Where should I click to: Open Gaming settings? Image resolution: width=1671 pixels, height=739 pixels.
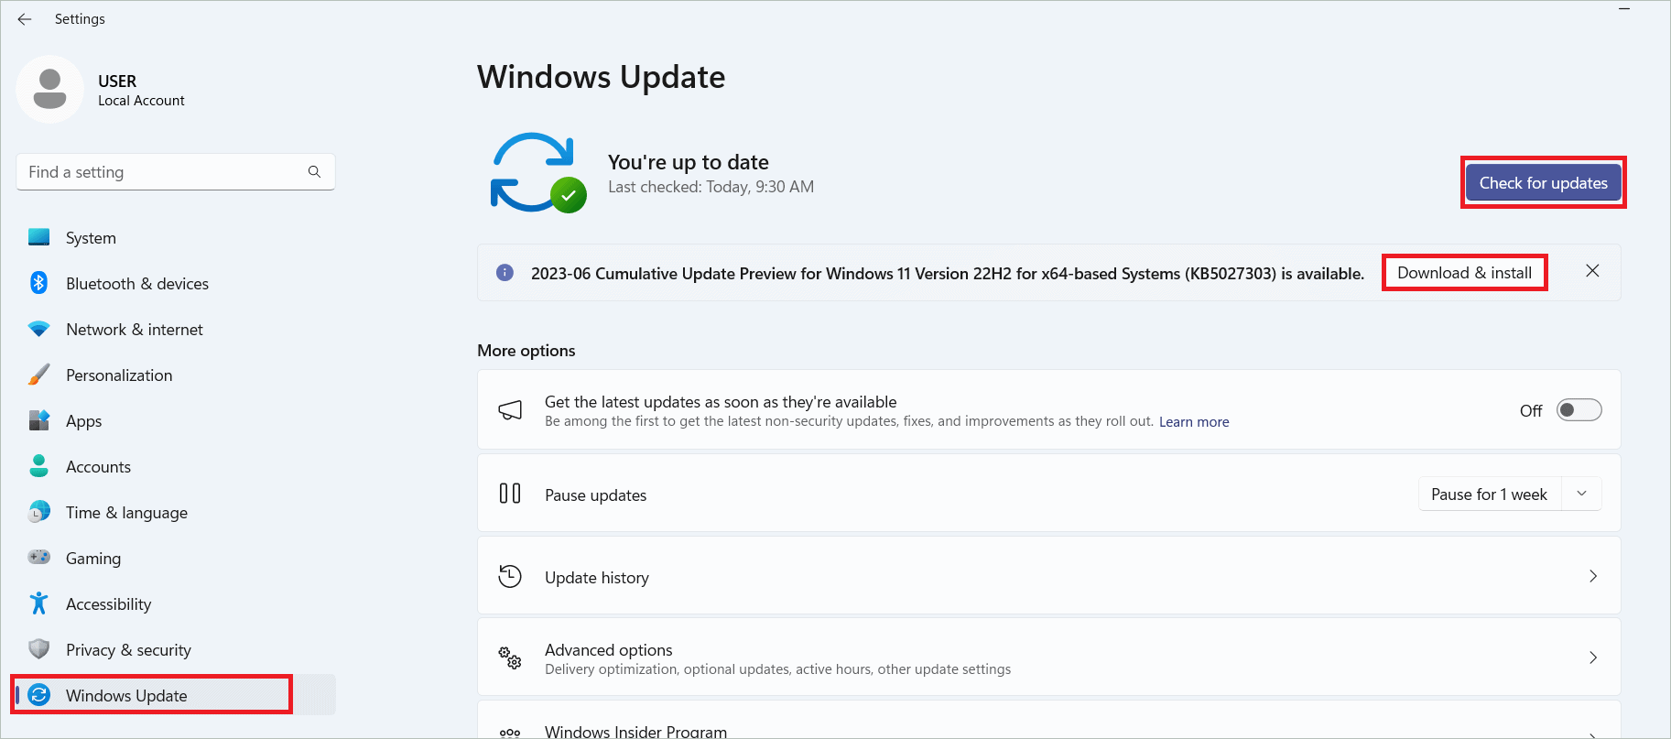click(x=176, y=558)
